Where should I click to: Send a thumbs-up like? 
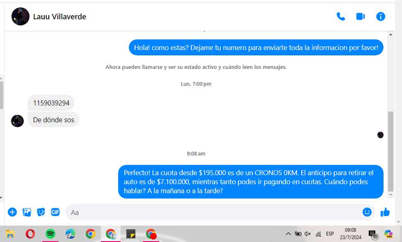coord(385,212)
